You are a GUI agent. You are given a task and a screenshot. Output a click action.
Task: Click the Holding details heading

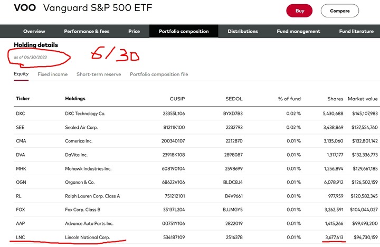(36, 45)
